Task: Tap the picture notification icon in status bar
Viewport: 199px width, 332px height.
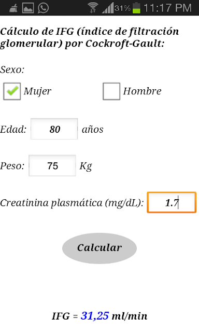Action: pyautogui.click(x=28, y=8)
